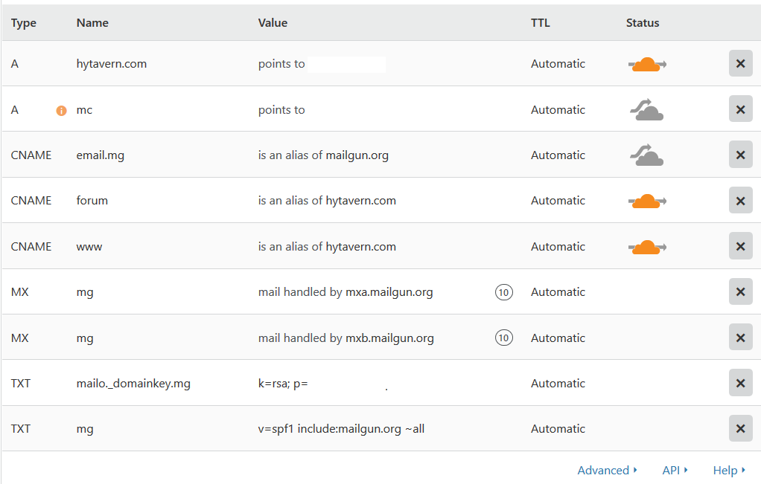Viewport: 761px width, 484px height.
Task: Open the Help expander
Action: coord(729,471)
